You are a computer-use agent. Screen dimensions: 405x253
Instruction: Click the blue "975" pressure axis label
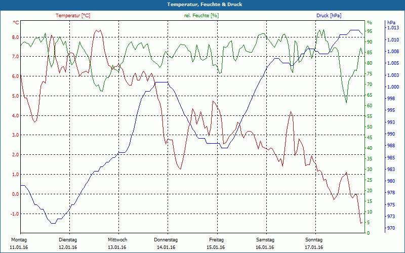tap(391, 205)
